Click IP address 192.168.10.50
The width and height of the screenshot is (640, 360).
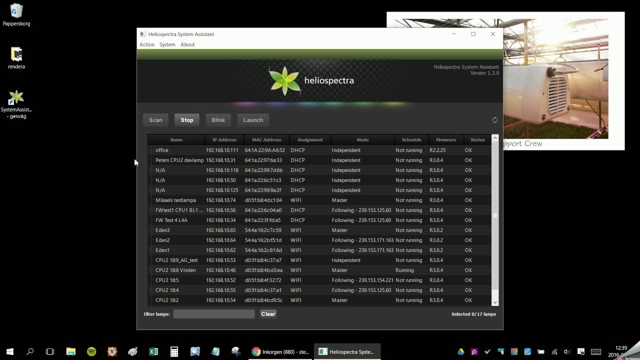(220, 180)
